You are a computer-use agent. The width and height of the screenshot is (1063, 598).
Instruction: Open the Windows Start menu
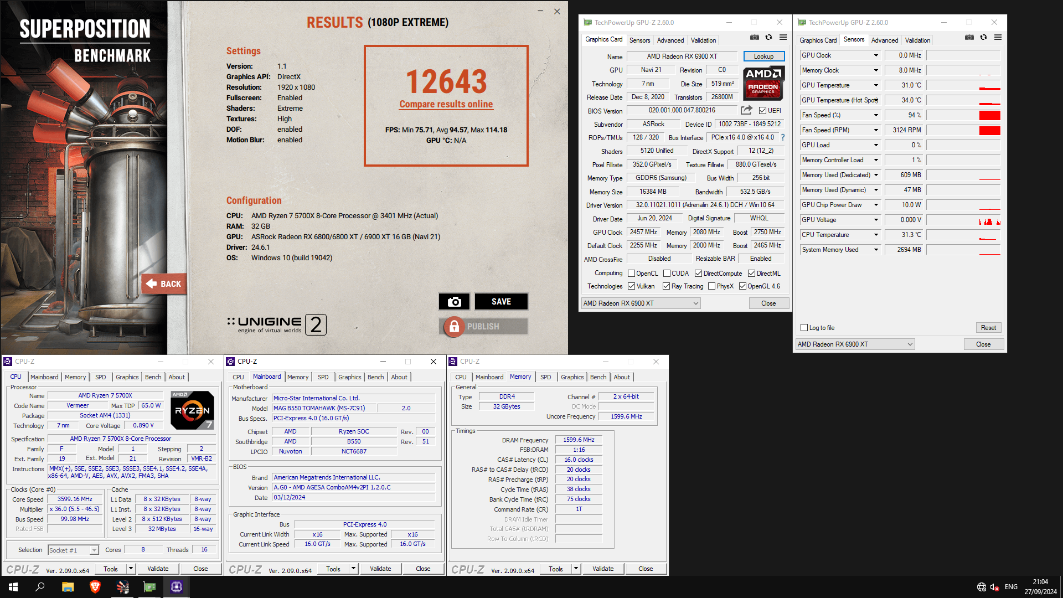(x=13, y=587)
